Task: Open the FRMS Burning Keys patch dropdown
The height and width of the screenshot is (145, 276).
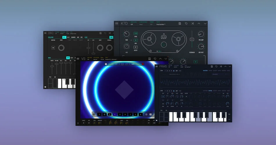Action: 188,67
